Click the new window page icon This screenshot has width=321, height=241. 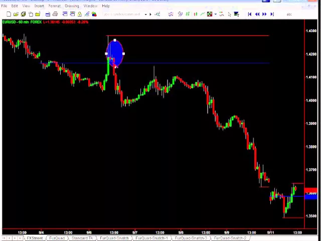[31, 14]
